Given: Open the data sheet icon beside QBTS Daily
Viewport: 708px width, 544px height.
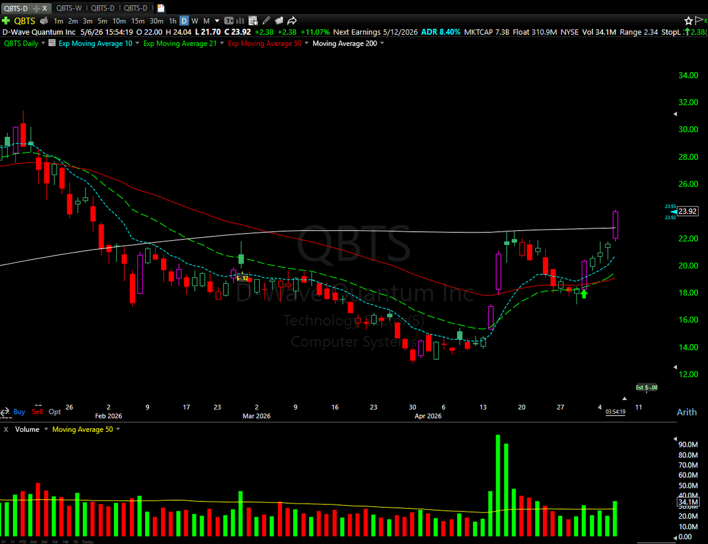Looking at the screenshot, I should coord(51,44).
